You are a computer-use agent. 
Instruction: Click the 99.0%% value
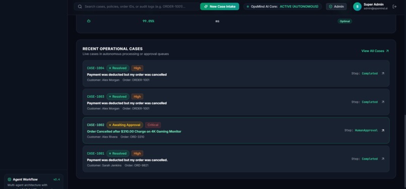[x=149, y=21]
